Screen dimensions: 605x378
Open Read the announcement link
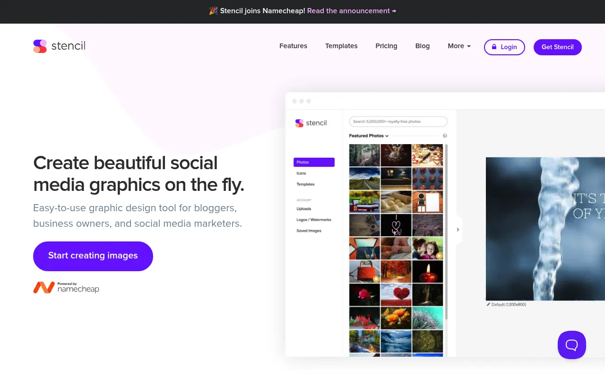(349, 10)
